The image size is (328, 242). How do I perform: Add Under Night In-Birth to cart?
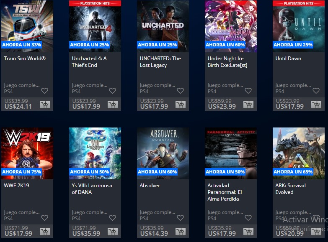click(x=248, y=104)
